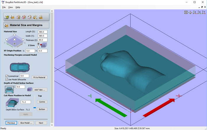Viewport: 207px width, 130px height.
Task: Click side panel scrollbar up arrow
Action: point(52,11)
